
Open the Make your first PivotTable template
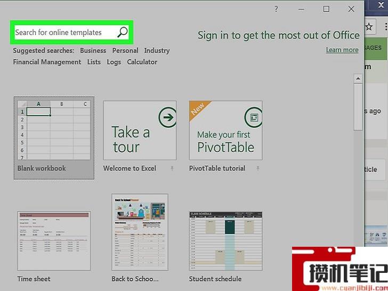tap(225, 130)
